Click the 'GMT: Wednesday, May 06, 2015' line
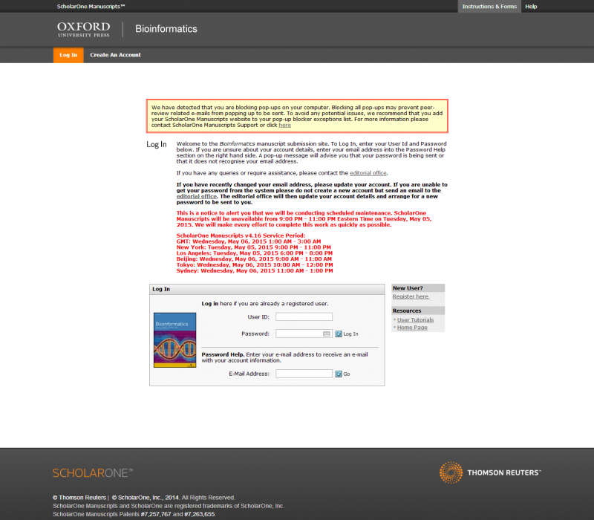This screenshot has height=520, width=594. [249, 241]
